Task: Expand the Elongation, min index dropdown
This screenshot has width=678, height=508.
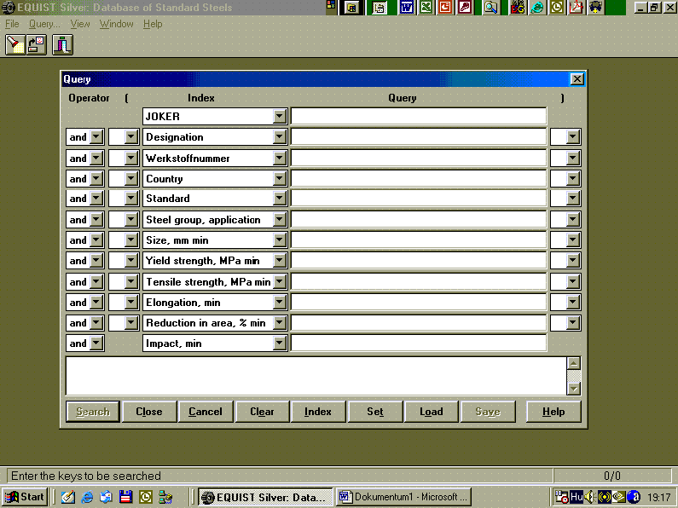Action: click(x=280, y=303)
